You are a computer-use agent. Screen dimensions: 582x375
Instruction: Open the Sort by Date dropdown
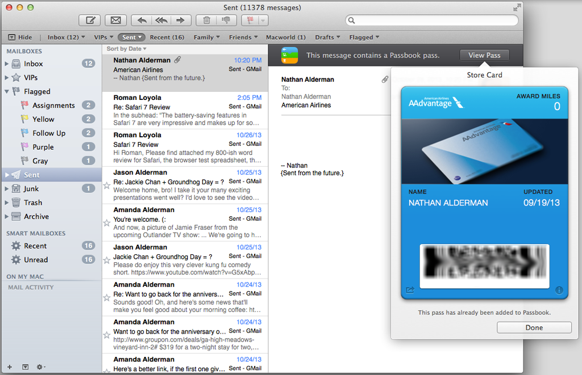tap(124, 49)
